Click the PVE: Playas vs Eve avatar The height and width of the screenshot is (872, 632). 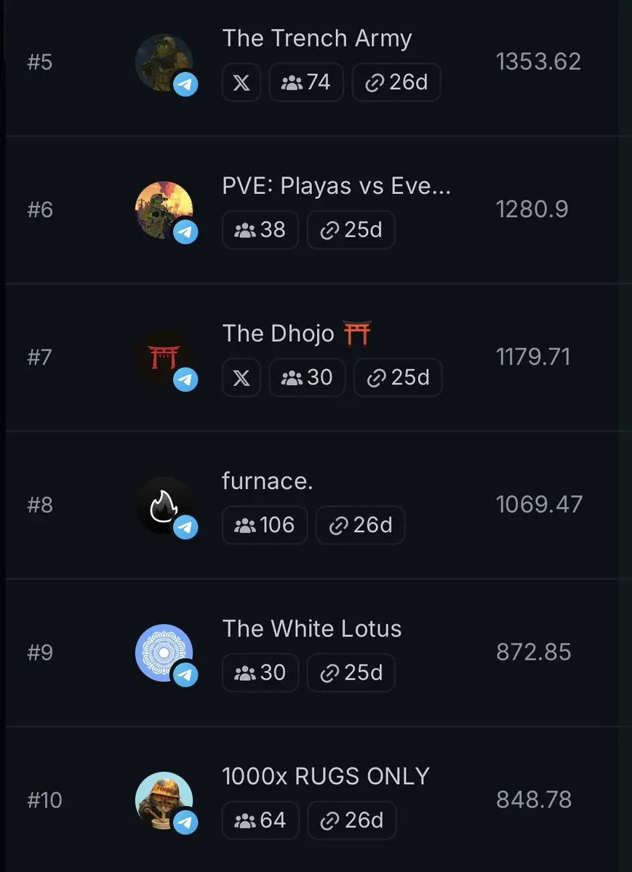tap(164, 210)
